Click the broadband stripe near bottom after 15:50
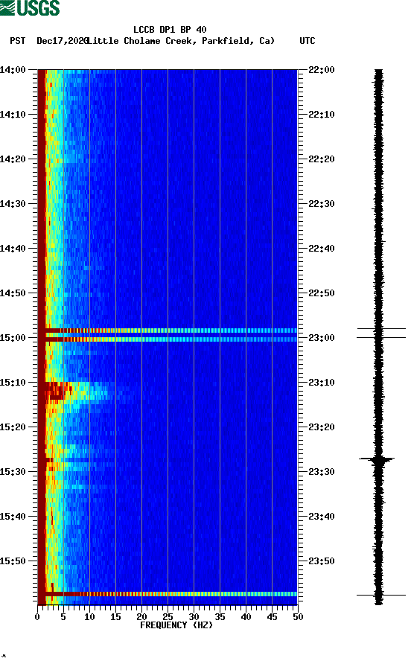The image size is (411, 664). [x=168, y=594]
